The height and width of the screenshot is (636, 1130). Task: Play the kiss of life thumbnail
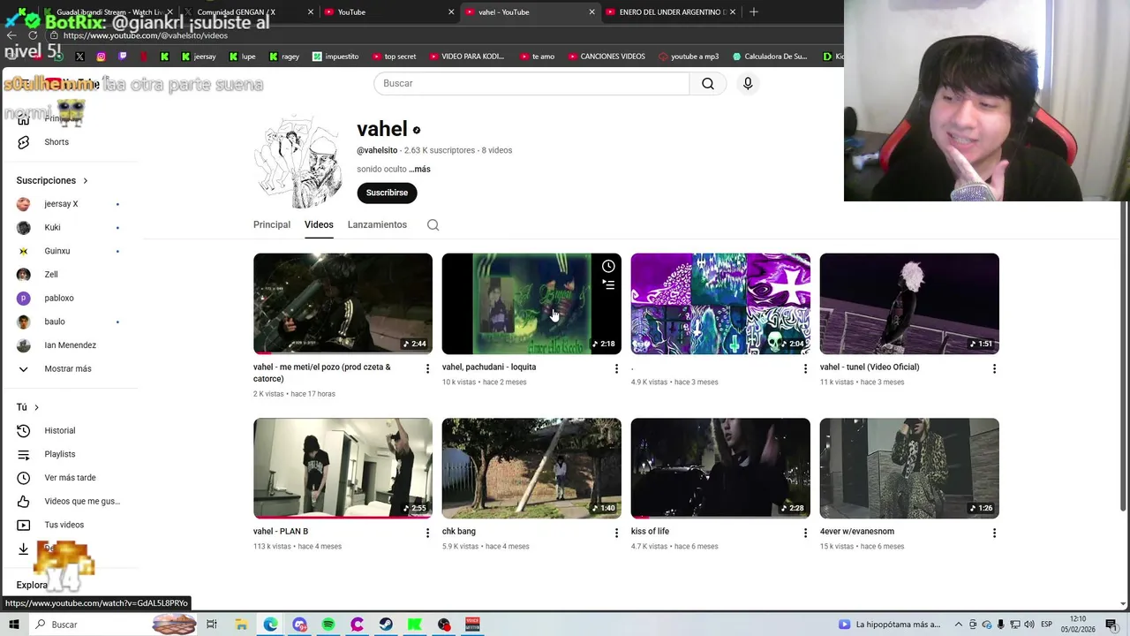[720, 468]
